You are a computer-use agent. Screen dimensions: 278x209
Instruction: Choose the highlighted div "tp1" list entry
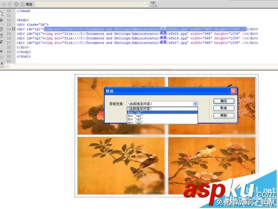coord(162,113)
